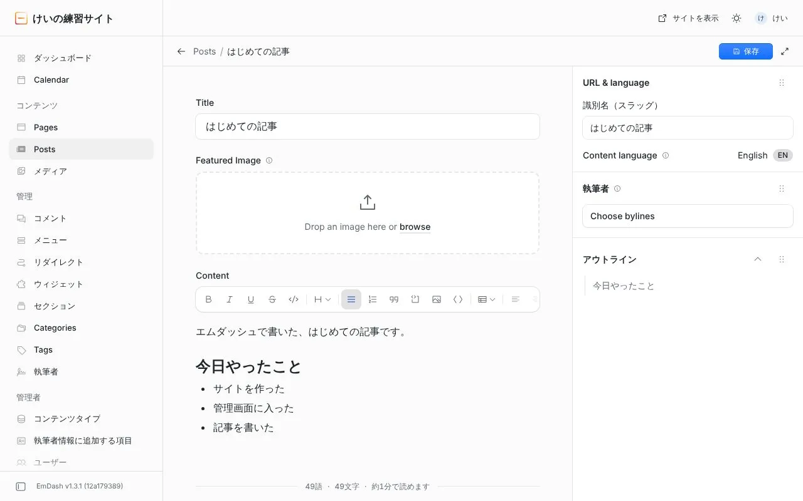Click the drag handle of アウトライン panel
803x501 pixels.
(x=782, y=259)
